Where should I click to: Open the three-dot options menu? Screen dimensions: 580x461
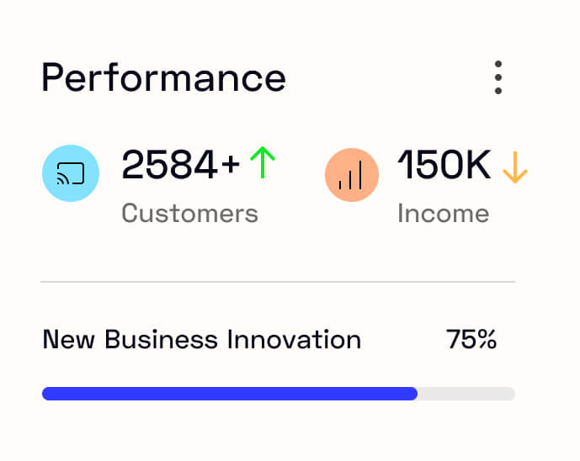[498, 77]
